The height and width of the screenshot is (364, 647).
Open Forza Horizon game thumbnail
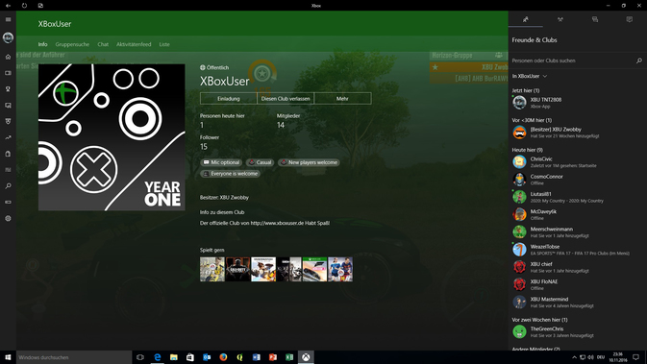point(314,269)
